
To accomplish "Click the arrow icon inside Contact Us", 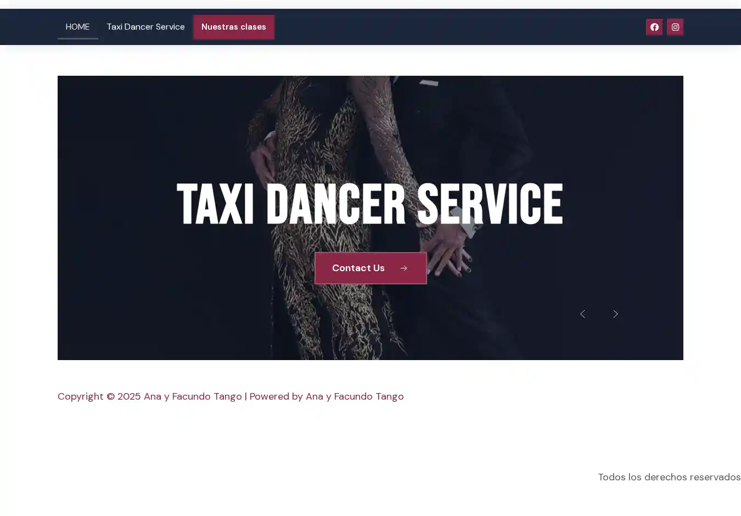I will pos(403,268).
